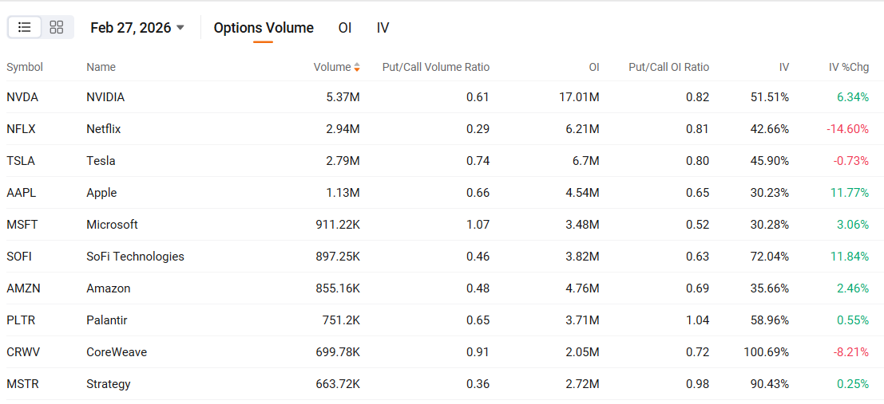This screenshot has height=404, width=884.
Task: Switch to grid view layout
Action: tap(57, 27)
